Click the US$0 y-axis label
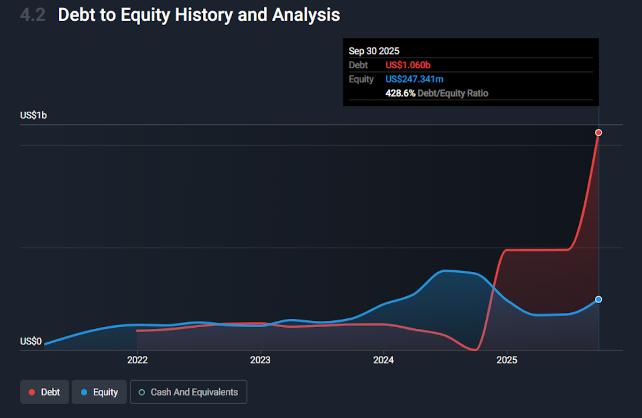 coord(30,341)
